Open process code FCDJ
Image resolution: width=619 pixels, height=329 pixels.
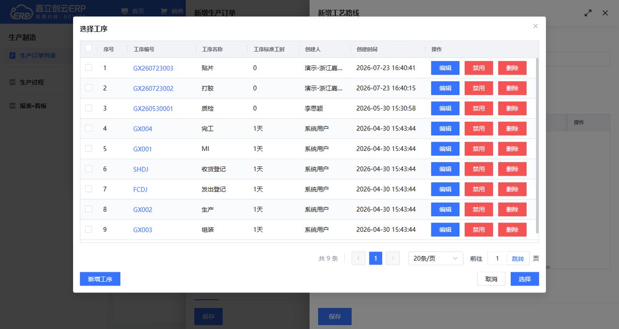pyautogui.click(x=140, y=189)
